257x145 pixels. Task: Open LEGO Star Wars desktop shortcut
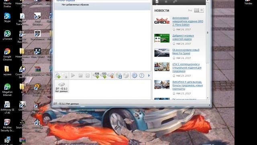37,125
